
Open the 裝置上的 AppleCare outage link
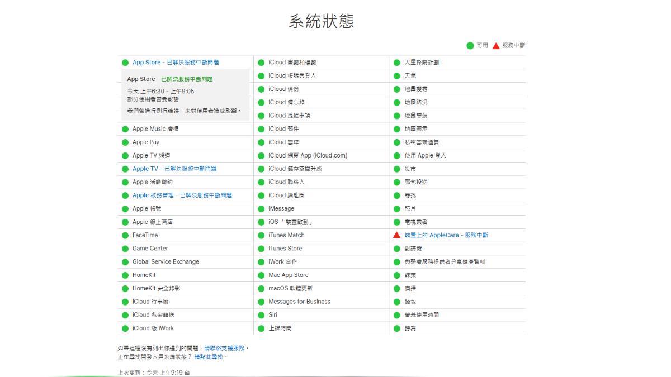446,235
